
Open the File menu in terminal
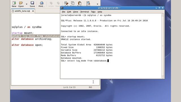click(63, 12)
